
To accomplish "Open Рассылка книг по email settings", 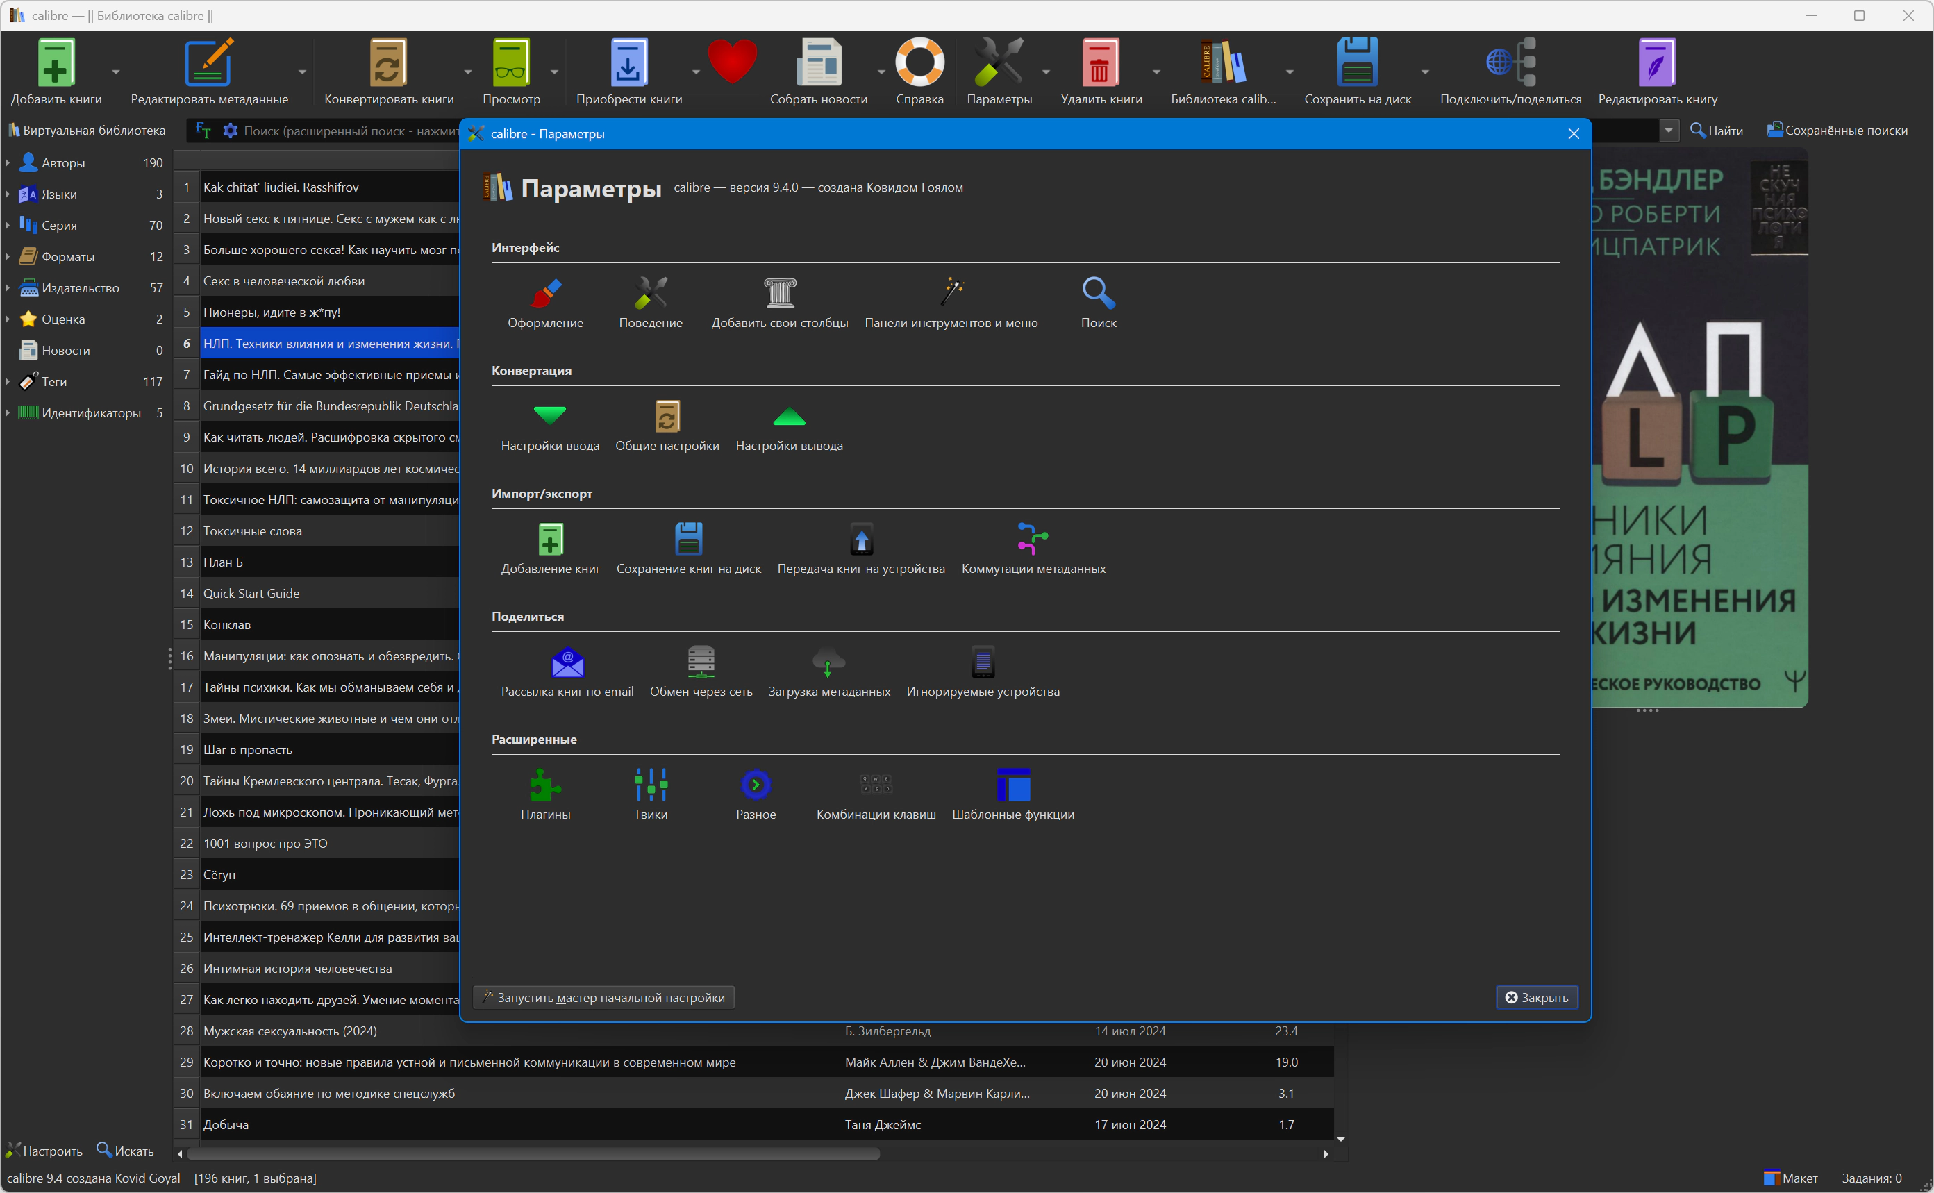I will 567,671.
